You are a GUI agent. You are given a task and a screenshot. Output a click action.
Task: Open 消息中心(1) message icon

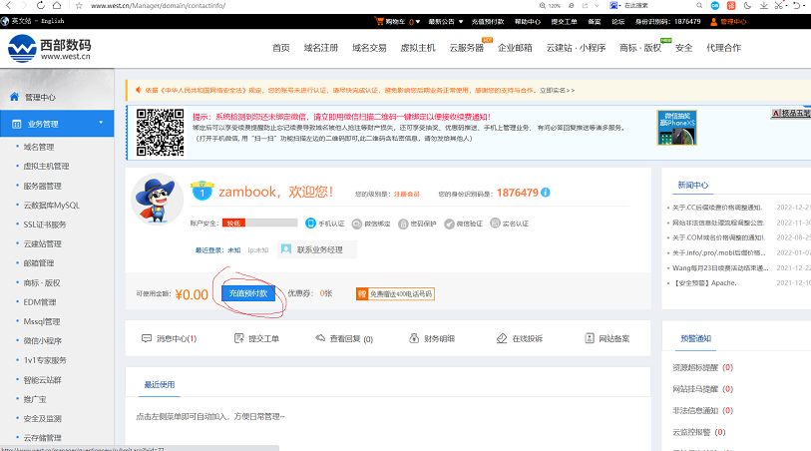pyautogui.click(x=147, y=338)
